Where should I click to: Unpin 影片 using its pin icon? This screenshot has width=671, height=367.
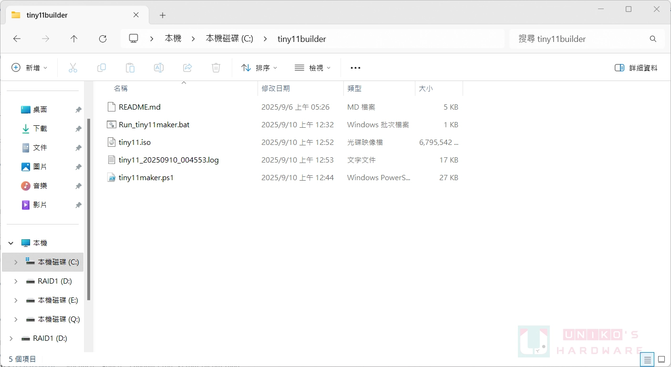(x=78, y=205)
